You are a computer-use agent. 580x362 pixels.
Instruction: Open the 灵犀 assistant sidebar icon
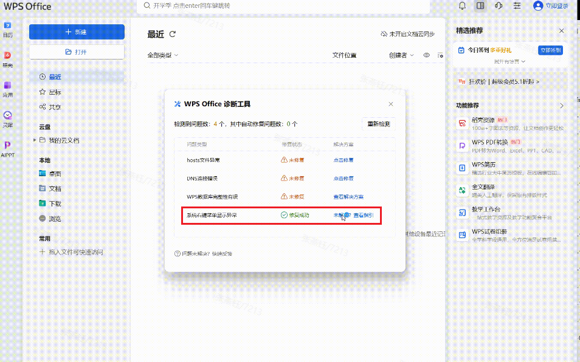(7, 115)
